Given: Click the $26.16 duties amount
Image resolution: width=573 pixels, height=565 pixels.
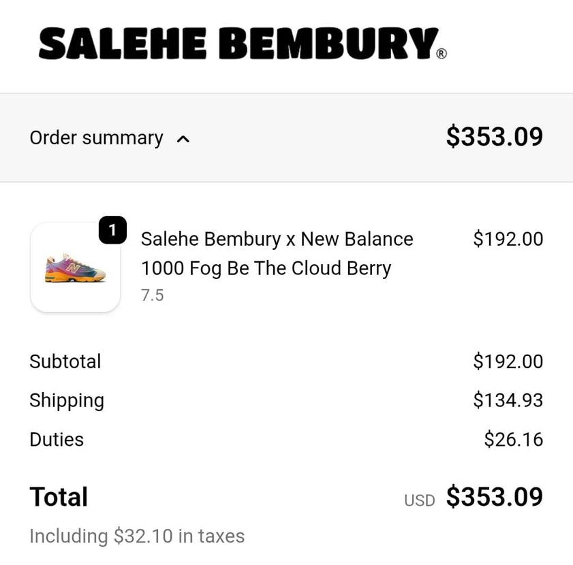Looking at the screenshot, I should click(x=513, y=440).
